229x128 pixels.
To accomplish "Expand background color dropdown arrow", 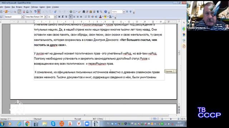I will [x=113, y=17].
